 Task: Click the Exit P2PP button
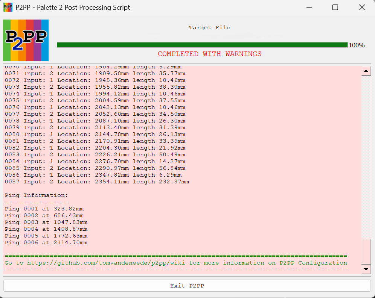click(187, 286)
